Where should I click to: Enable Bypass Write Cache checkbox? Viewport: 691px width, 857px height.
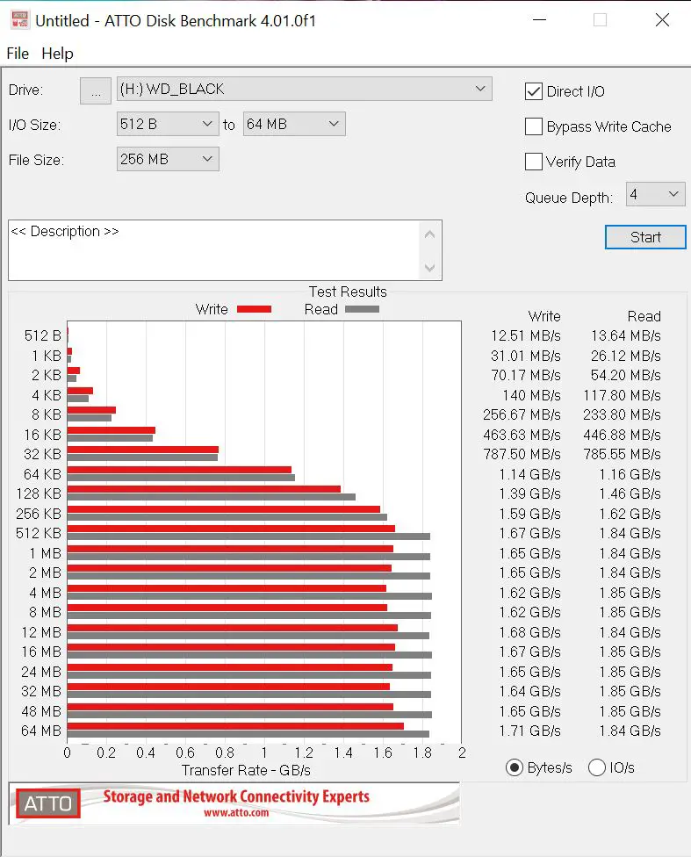pyautogui.click(x=534, y=126)
